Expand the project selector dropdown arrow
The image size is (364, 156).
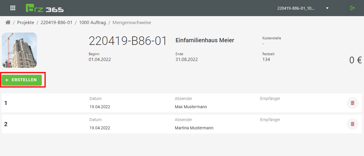pyautogui.click(x=327, y=8)
